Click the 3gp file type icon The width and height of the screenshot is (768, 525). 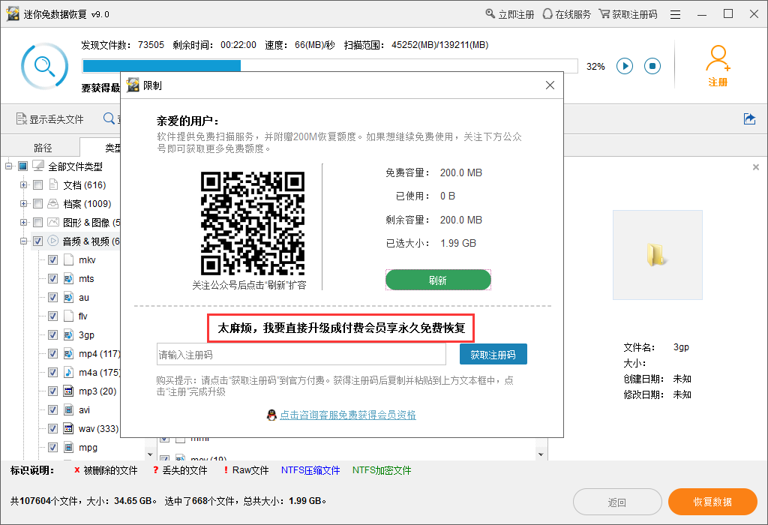68,335
